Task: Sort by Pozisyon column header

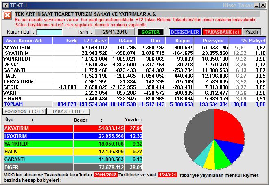Action: click(211, 41)
